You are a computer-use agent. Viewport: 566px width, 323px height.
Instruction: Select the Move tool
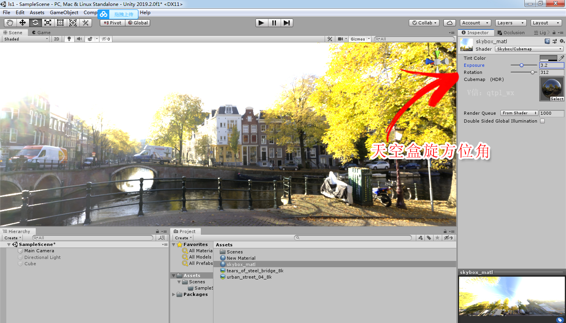pyautogui.click(x=22, y=23)
